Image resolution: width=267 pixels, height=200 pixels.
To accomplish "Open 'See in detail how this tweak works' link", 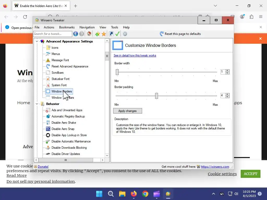I will pyautogui.click(x=135, y=55).
